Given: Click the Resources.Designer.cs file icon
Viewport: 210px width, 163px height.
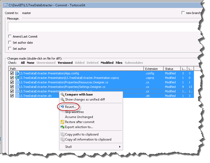Looking at the screenshot, I should coord(17,82).
